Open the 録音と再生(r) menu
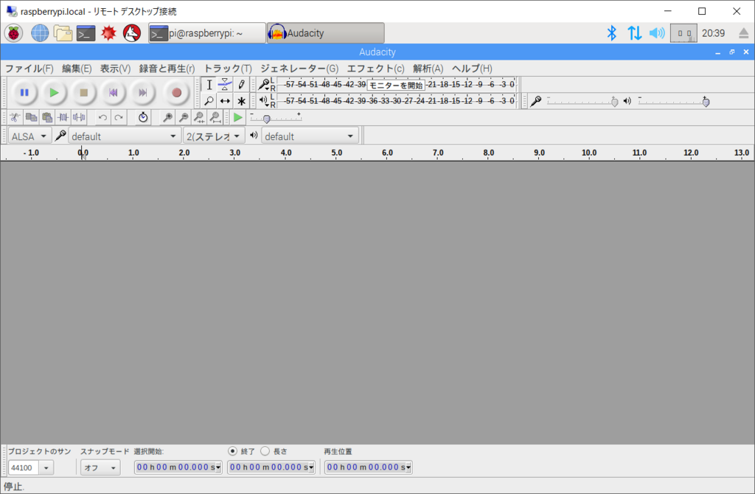This screenshot has width=755, height=494. pyautogui.click(x=167, y=69)
